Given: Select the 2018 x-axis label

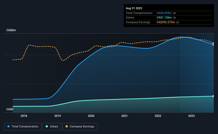Looking at the screenshot, I should point(24,116).
